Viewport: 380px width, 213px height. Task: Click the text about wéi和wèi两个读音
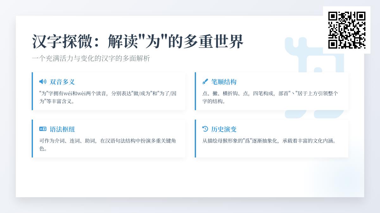coord(108,97)
